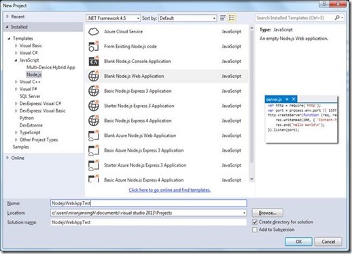Screen dimensions: 352x254
Task: Click the Starter Azure Node.js Express 3 icon
Action: click(x=94, y=165)
